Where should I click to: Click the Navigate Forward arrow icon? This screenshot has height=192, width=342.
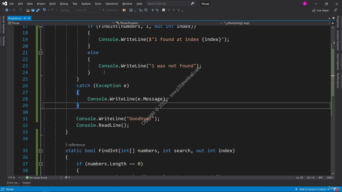(x=14, y=10)
